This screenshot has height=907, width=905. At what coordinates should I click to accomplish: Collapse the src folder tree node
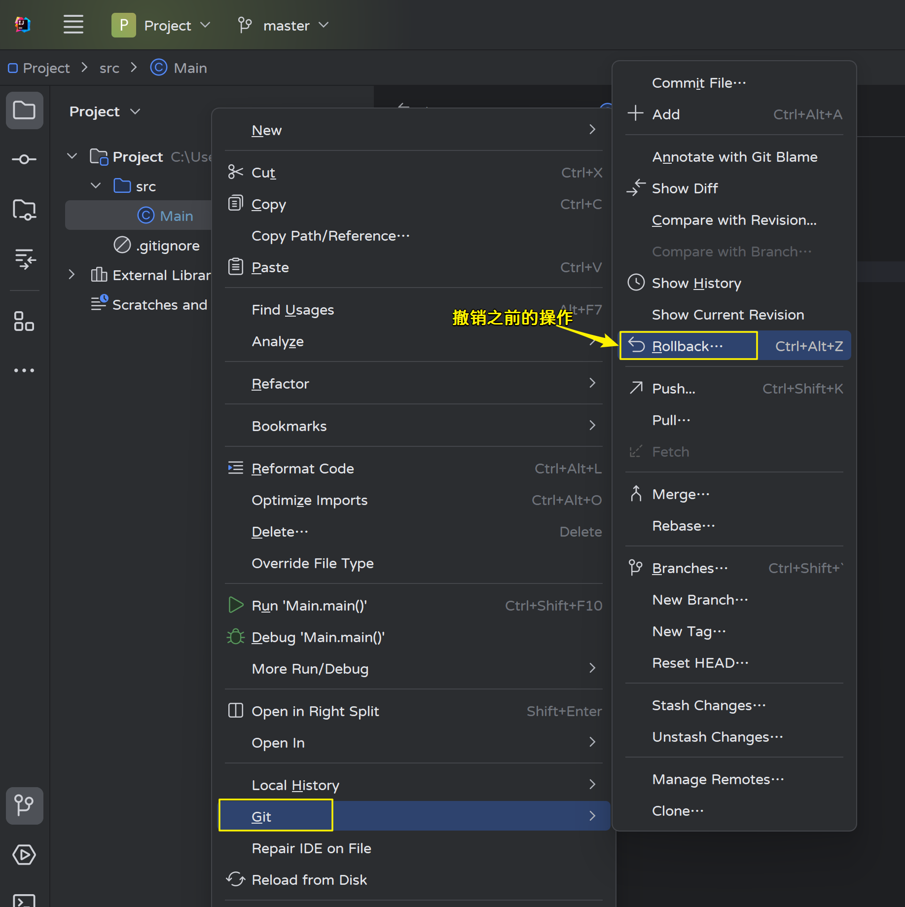coord(96,186)
